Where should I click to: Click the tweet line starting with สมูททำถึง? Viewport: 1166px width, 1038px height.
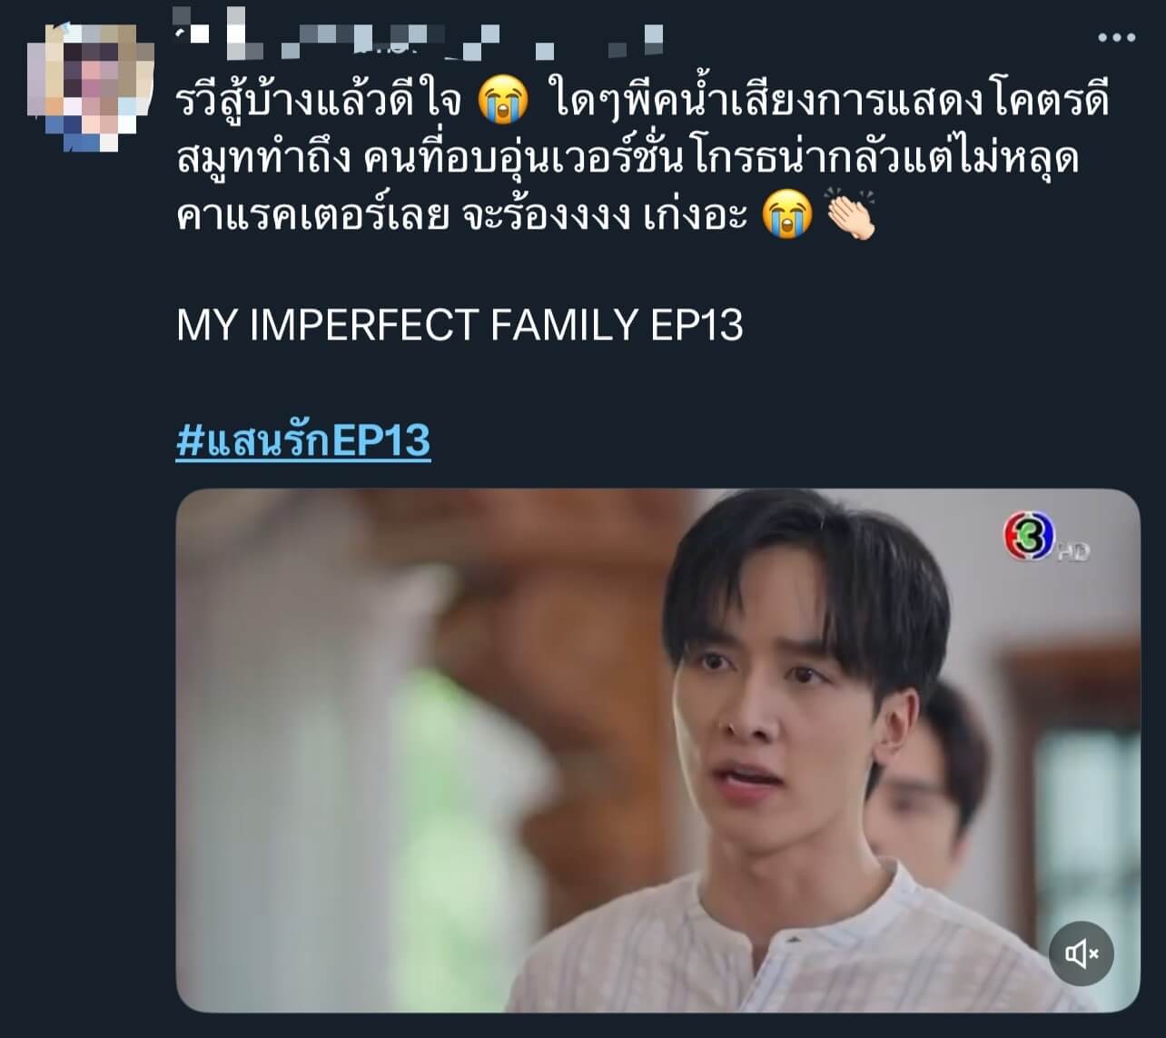click(x=627, y=159)
